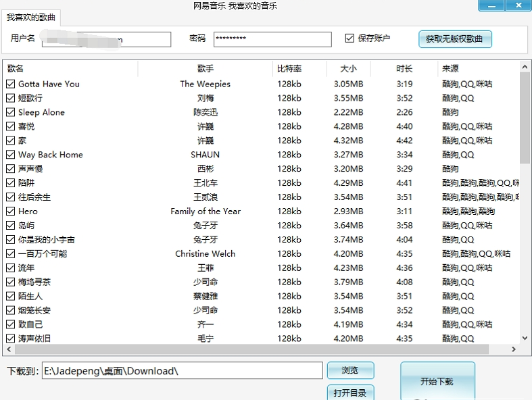This screenshot has height=400, width=532.
Task: Uncheck the 烟笼长安 checkbox
Action: pyautogui.click(x=11, y=310)
